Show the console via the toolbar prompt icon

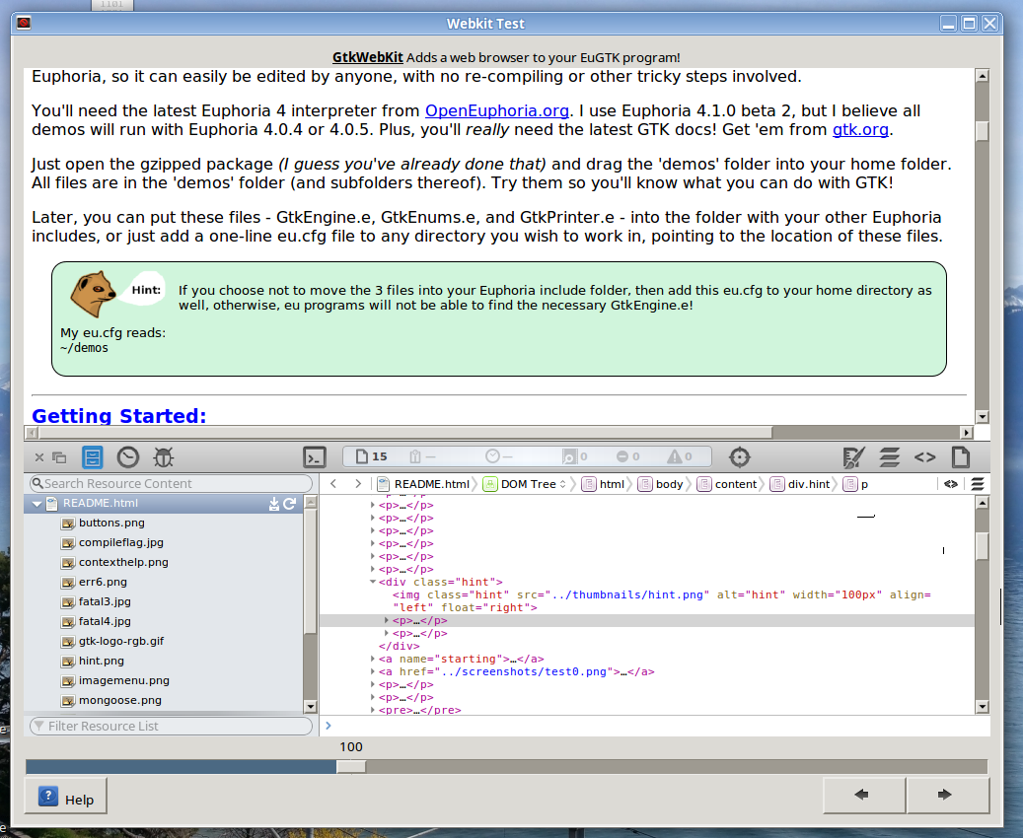click(x=314, y=456)
